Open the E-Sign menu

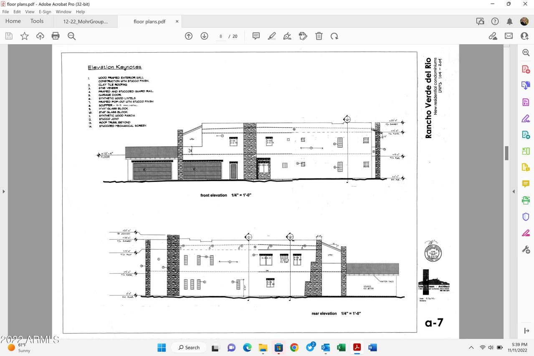click(x=45, y=12)
